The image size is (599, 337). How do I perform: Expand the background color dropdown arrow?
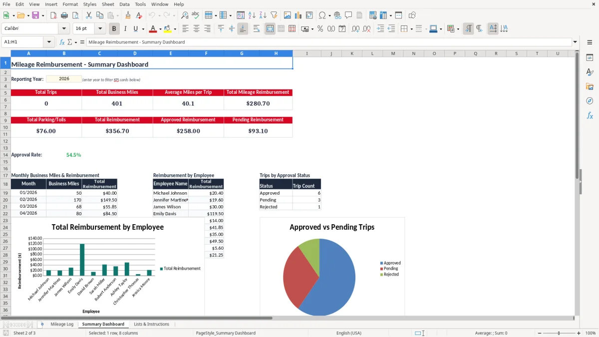(x=175, y=29)
